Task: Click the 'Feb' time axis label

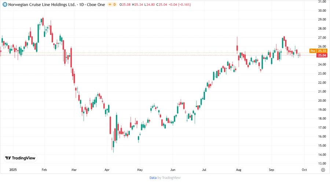Action: point(44,170)
